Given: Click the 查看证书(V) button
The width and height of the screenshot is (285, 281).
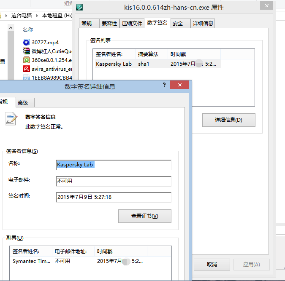Looking at the screenshot, I should coord(145,216).
